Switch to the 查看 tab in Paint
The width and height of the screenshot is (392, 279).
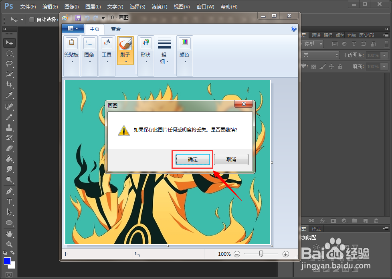(116, 29)
